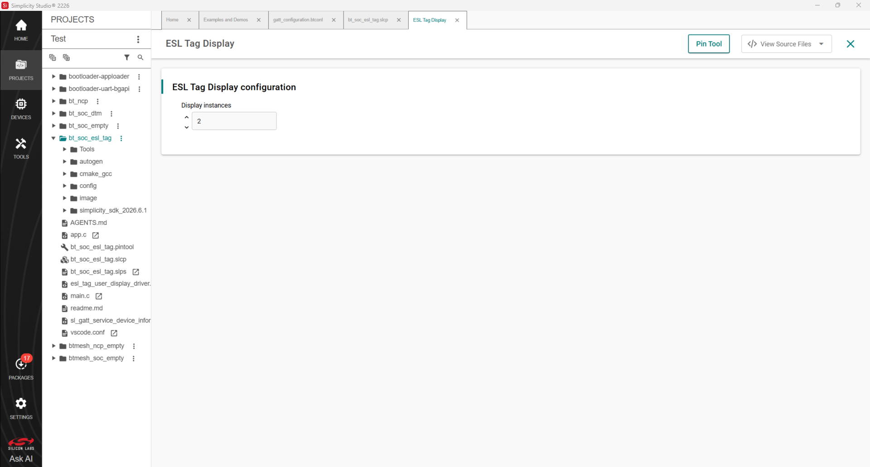Image resolution: width=870 pixels, height=467 pixels.
Task: Open the Home sidebar panel
Action: [21, 30]
